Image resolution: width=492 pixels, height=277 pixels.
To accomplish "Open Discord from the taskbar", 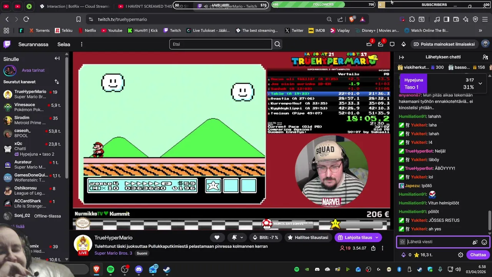I will [x=139, y=269].
